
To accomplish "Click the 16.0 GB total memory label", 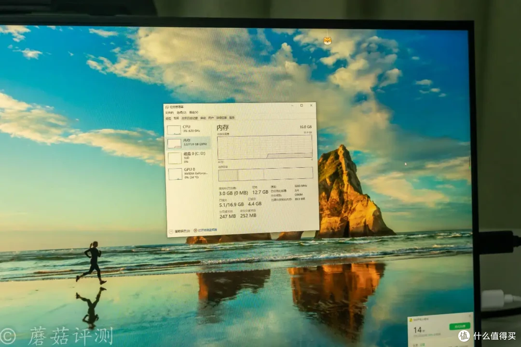I will pos(306,127).
